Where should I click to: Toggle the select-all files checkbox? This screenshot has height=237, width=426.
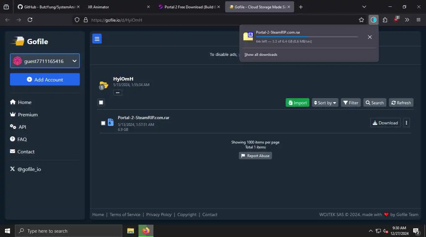point(101,102)
